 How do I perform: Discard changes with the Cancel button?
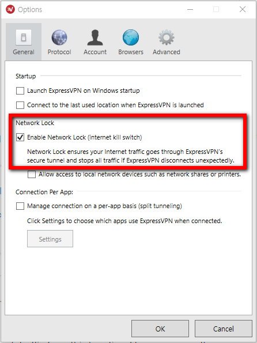224,329
